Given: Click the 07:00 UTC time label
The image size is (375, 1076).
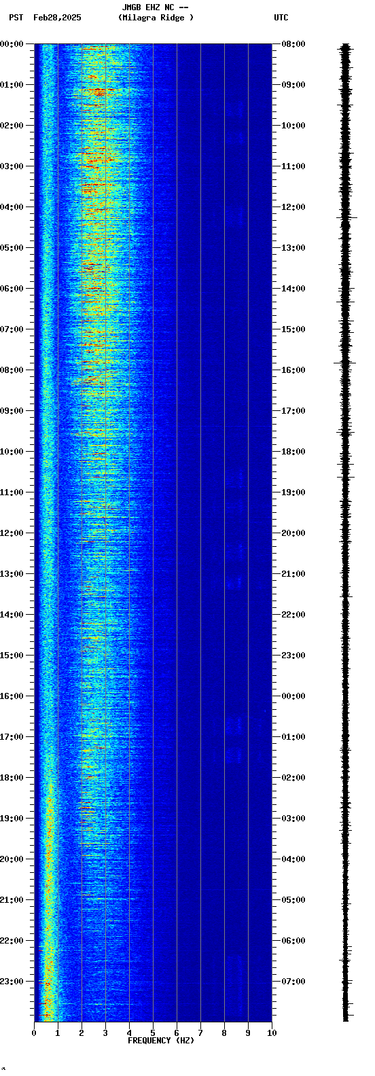Looking at the screenshot, I should click(293, 982).
